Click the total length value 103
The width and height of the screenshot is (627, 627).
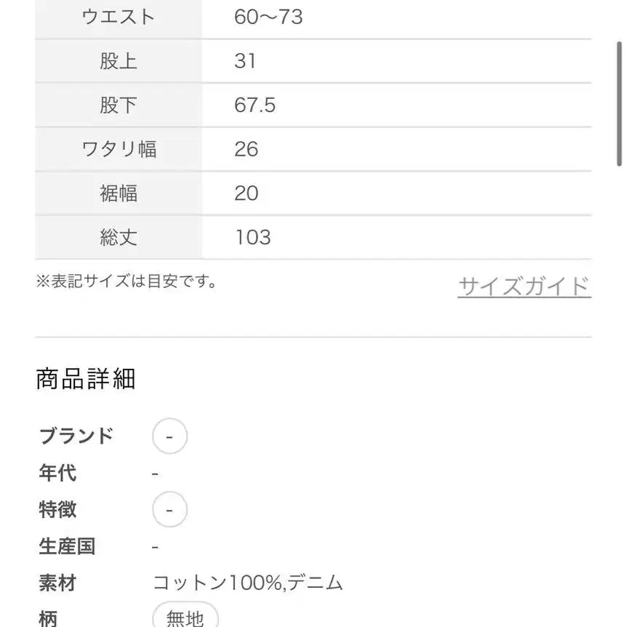coord(252,237)
